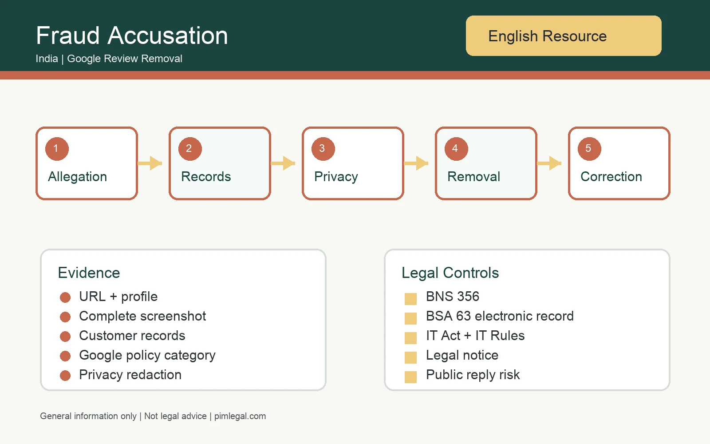Select the Legal notice item
The height and width of the screenshot is (444, 710).
coord(462,355)
